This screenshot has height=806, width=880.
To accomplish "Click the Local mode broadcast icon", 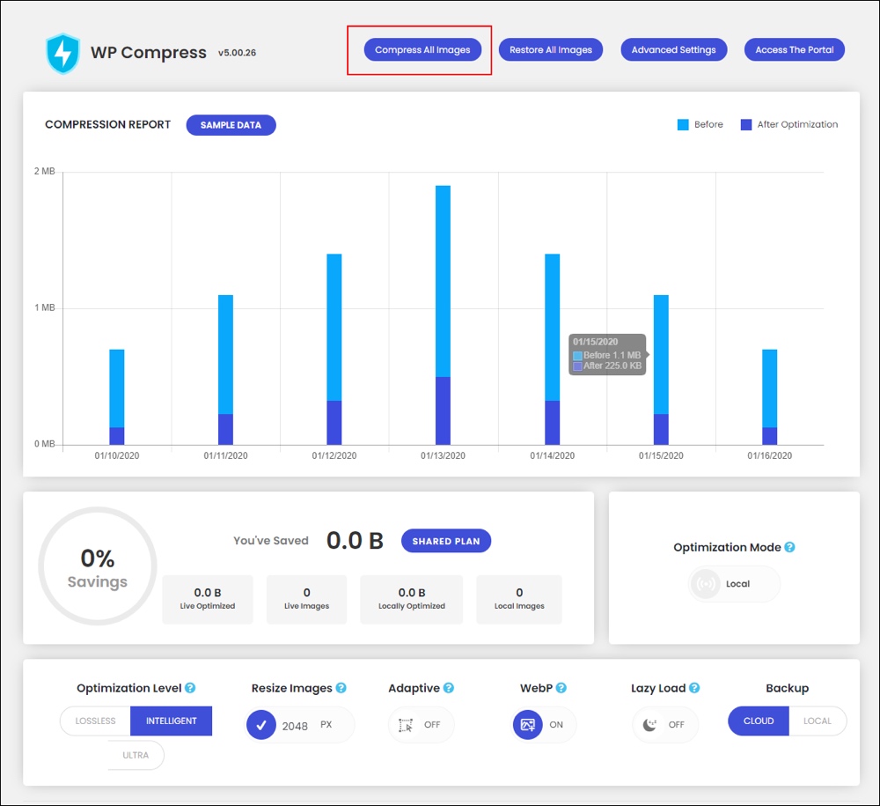I will coord(706,584).
